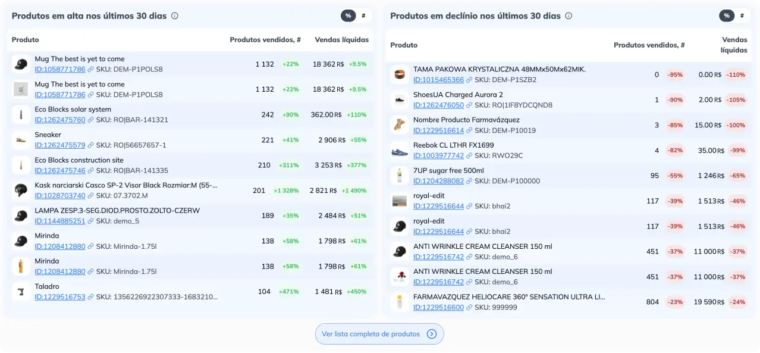760x353 pixels.
Task: Click info icon beside Produtos em declínio title
Action: (569, 16)
